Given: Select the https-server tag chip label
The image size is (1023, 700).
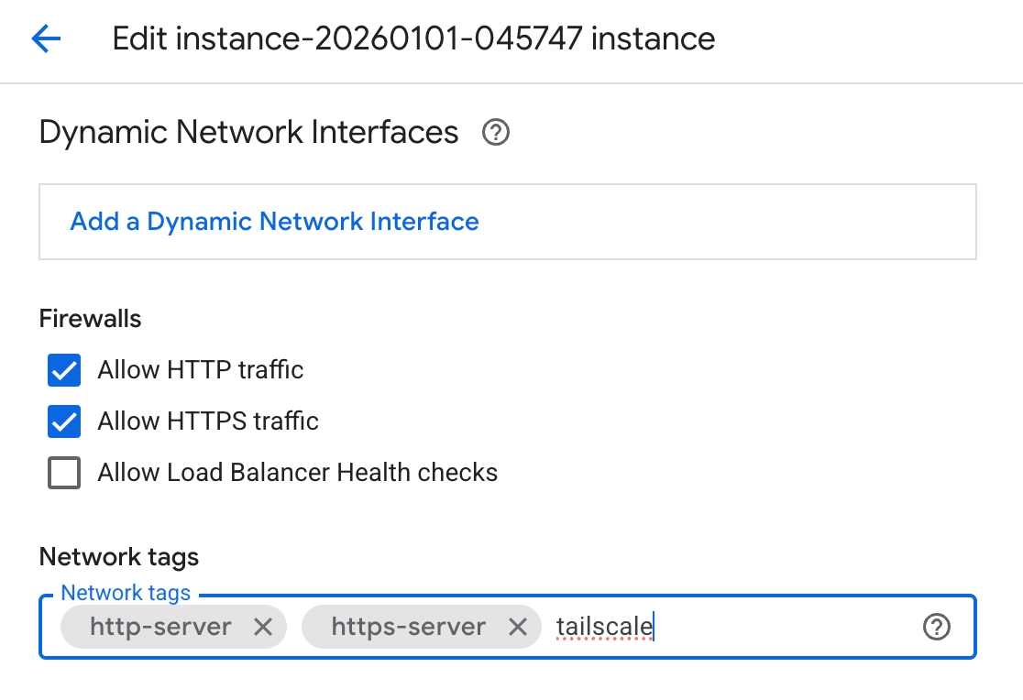Looking at the screenshot, I should 408,627.
